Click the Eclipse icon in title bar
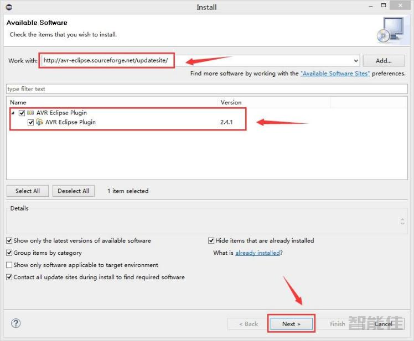Image resolution: width=414 pixels, height=341 pixels. [x=8, y=7]
